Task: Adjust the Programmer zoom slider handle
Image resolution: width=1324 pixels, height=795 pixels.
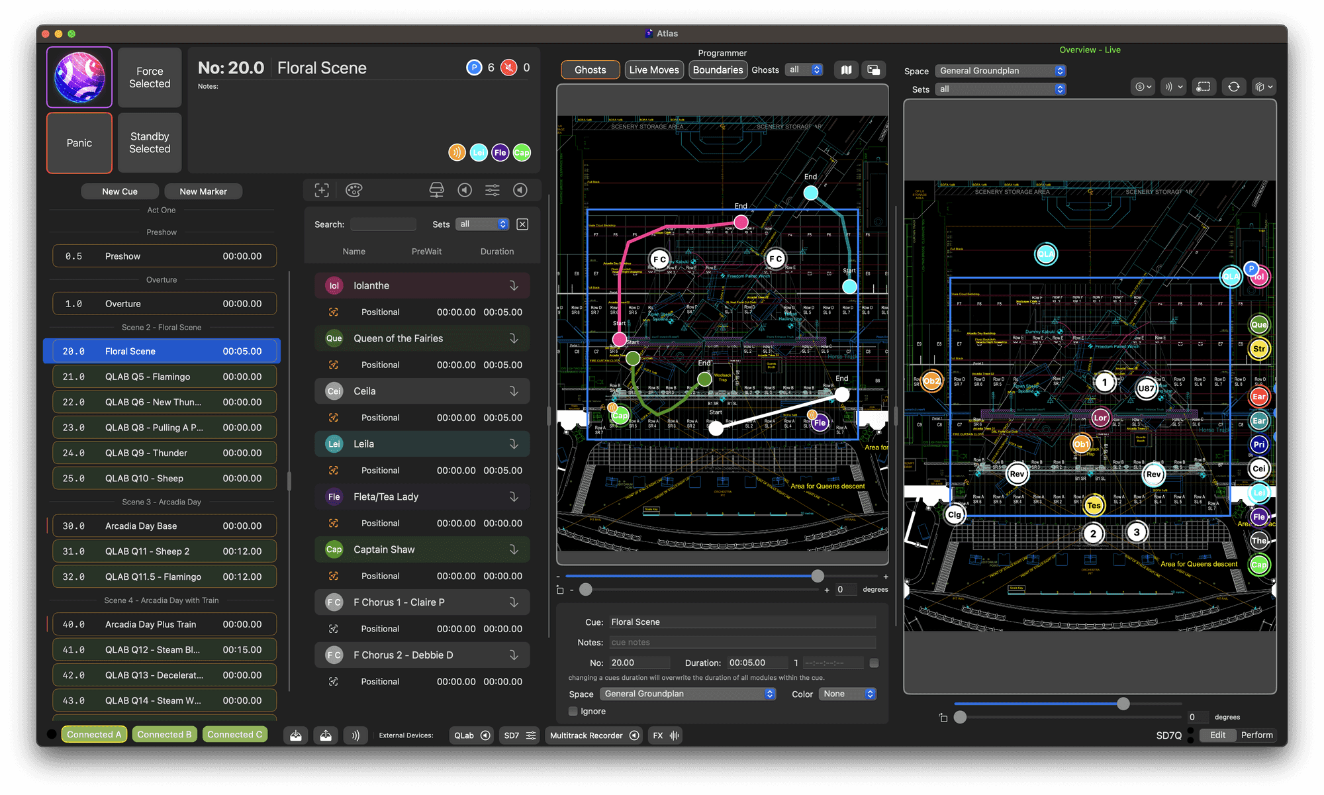Action: coord(818,576)
